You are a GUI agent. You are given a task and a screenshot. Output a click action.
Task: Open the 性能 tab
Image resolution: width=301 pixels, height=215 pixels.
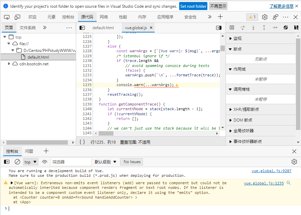point(123,17)
